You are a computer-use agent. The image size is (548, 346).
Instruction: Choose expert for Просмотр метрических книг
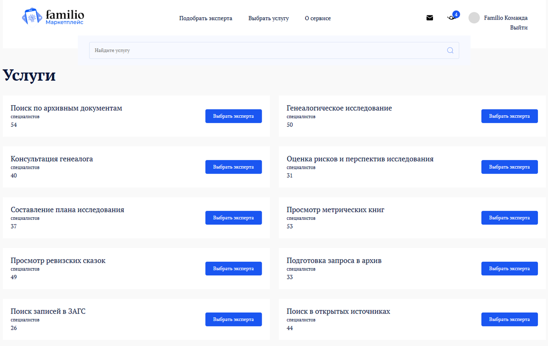pyautogui.click(x=509, y=217)
